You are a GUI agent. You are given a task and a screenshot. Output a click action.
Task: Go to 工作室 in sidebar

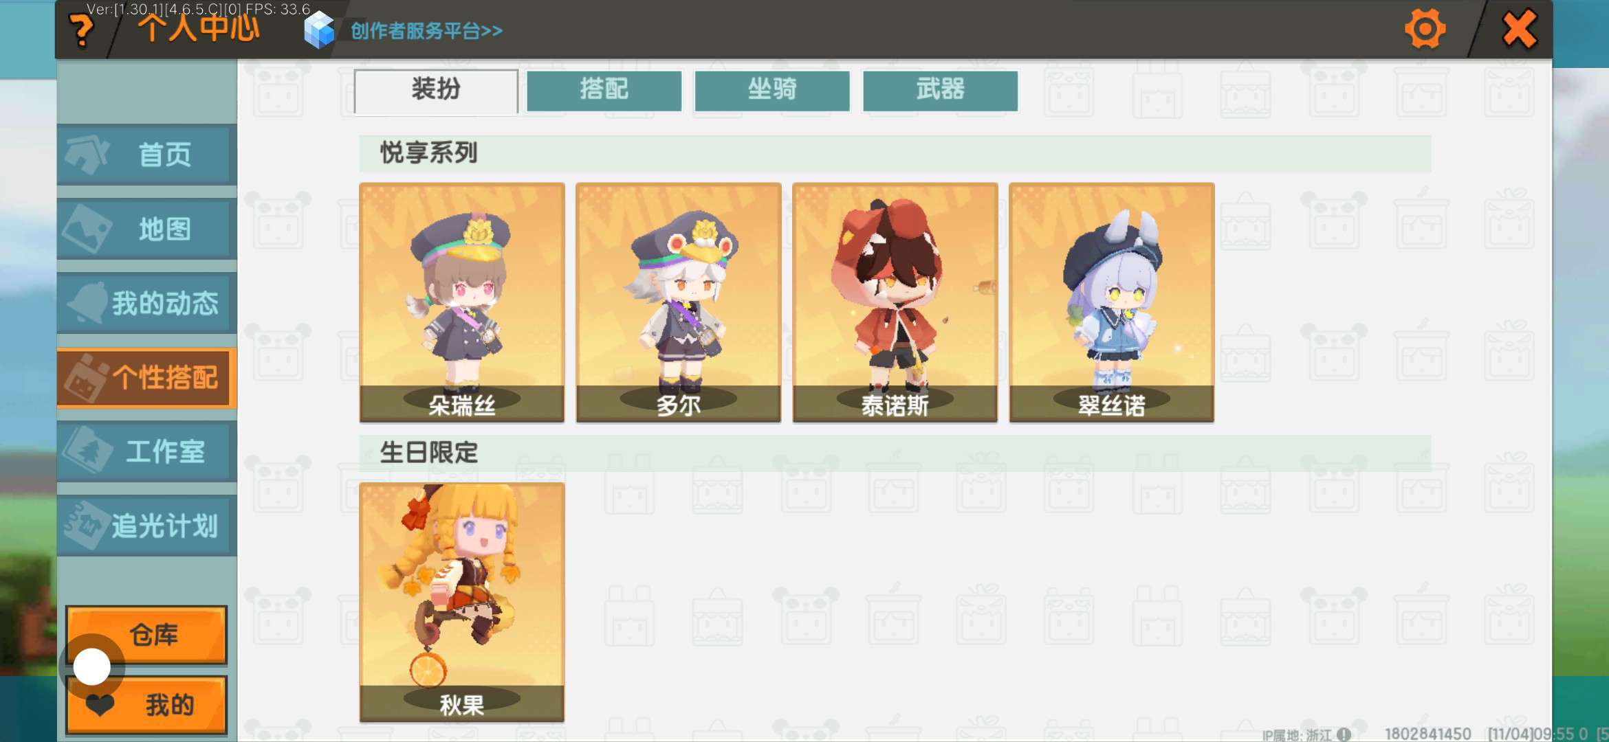(x=146, y=451)
